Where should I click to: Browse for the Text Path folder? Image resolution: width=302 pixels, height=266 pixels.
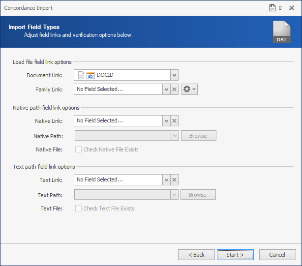(198, 195)
